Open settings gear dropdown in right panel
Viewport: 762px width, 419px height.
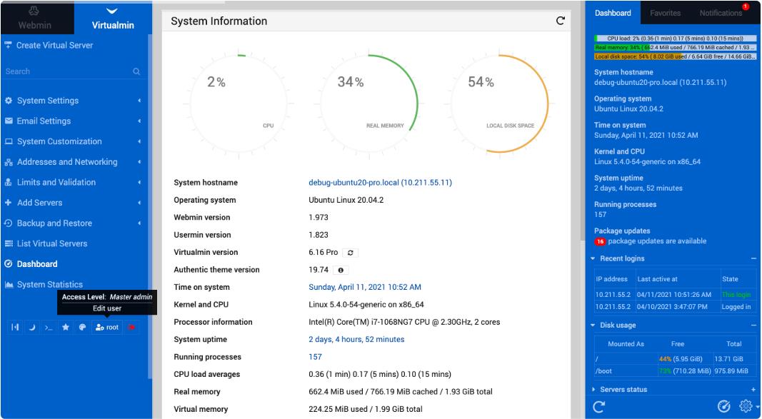click(x=746, y=406)
